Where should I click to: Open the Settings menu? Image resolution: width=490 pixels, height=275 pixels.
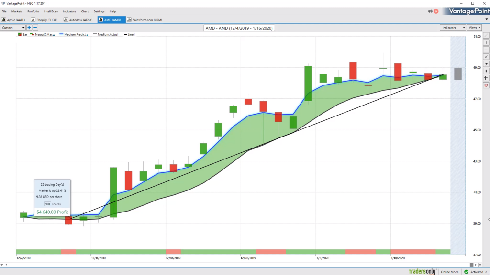(x=99, y=11)
